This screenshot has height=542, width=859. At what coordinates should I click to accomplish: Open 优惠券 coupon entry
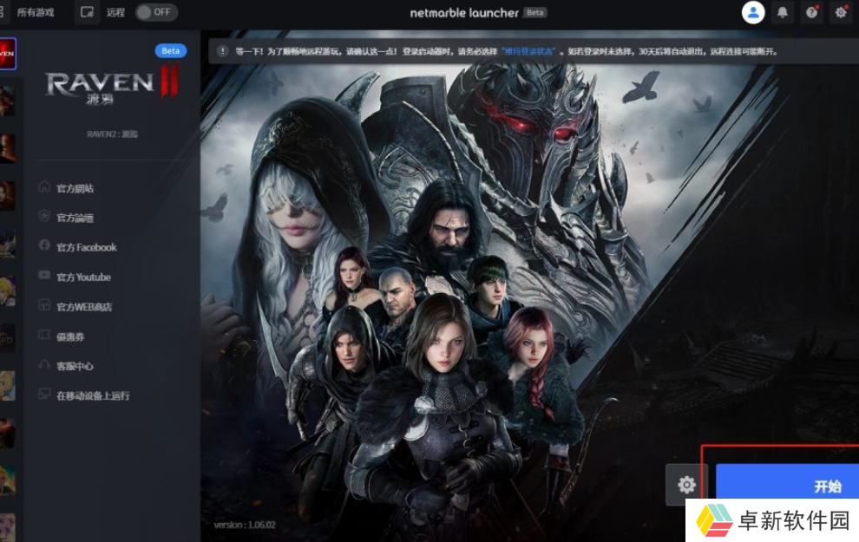tap(70, 336)
